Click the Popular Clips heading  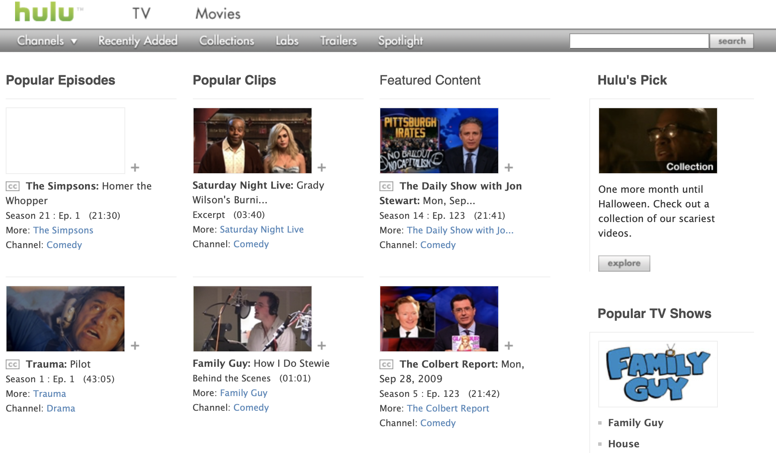point(234,80)
